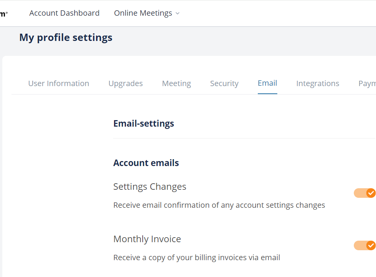Click the Account emails heading
This screenshot has width=376, height=277.
(146, 163)
